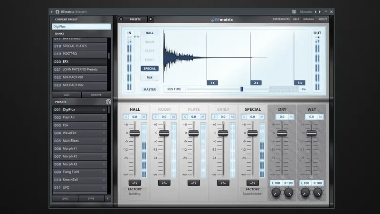Select the MASTER view tab

[150, 89]
